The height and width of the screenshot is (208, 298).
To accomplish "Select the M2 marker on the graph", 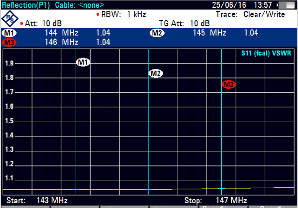I will [156, 73].
